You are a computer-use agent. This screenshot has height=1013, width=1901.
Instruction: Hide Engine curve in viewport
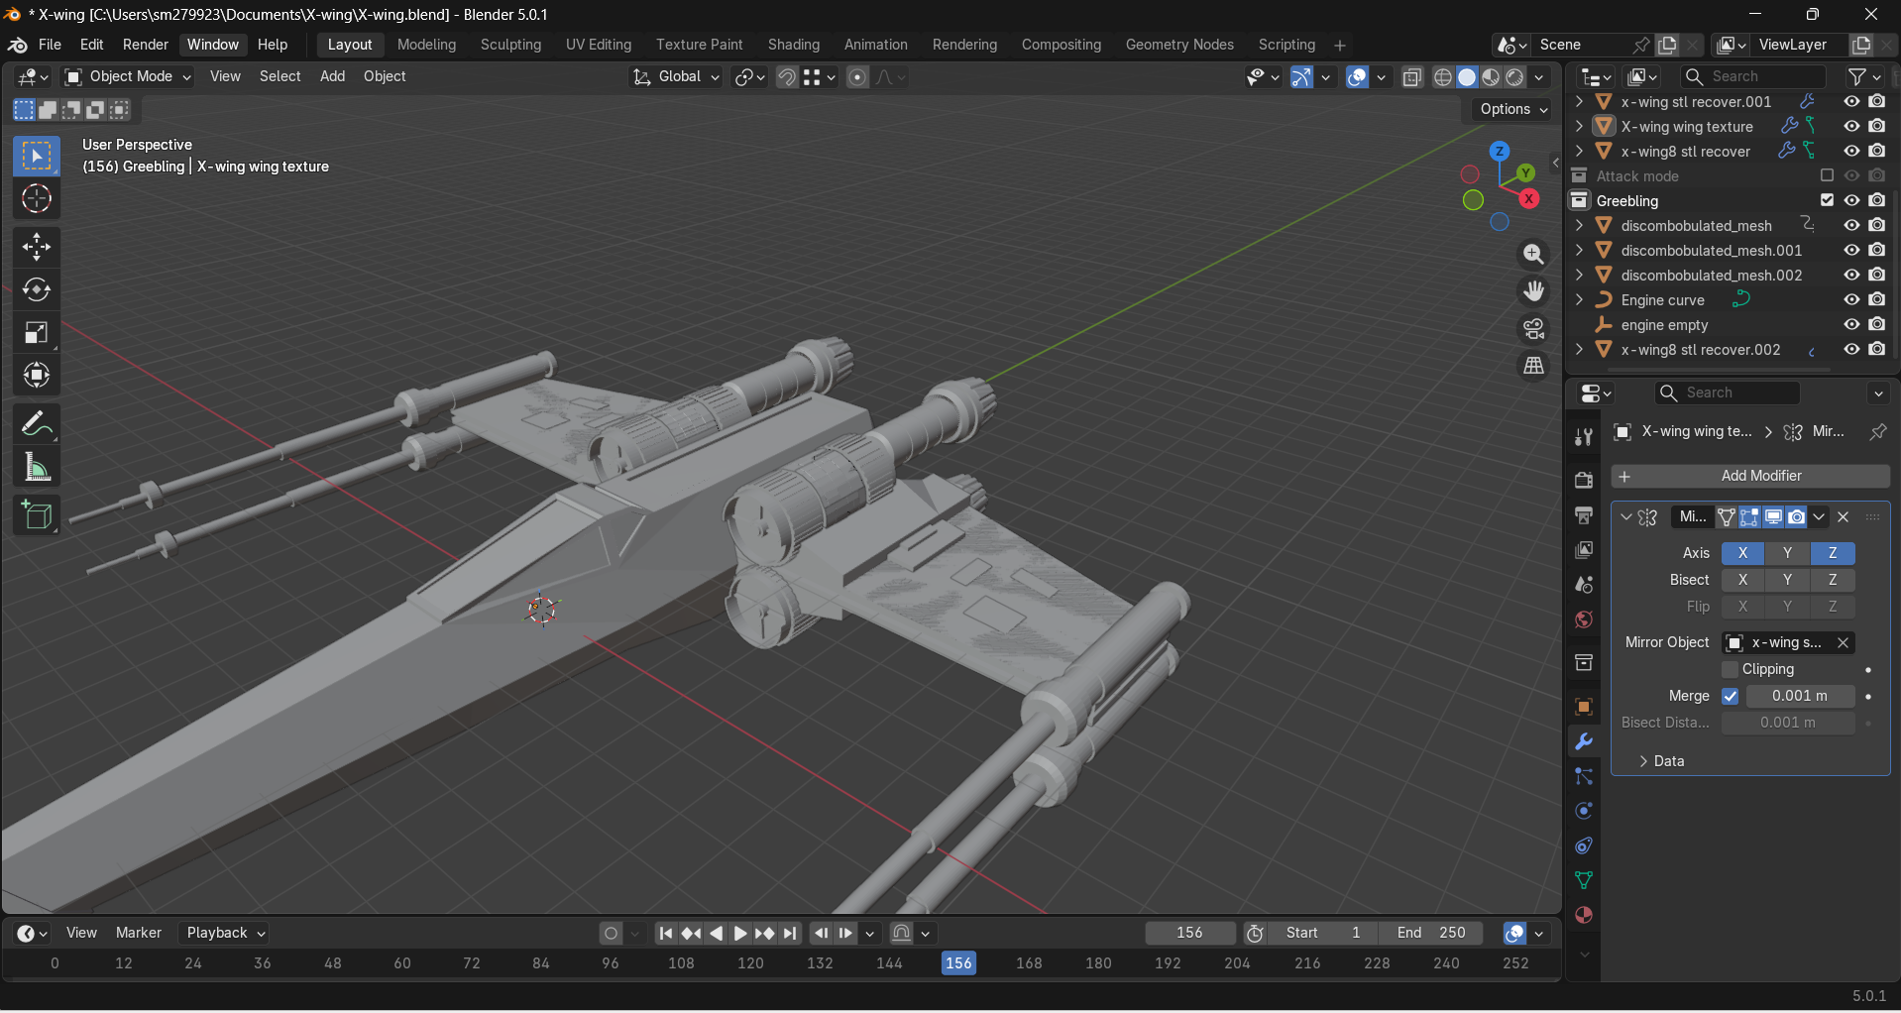click(x=1851, y=299)
